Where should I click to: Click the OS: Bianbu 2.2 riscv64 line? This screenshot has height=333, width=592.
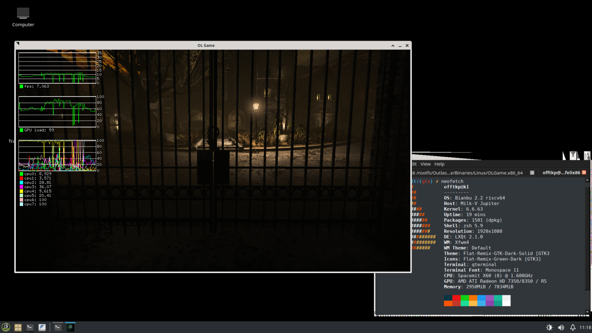[x=474, y=198]
